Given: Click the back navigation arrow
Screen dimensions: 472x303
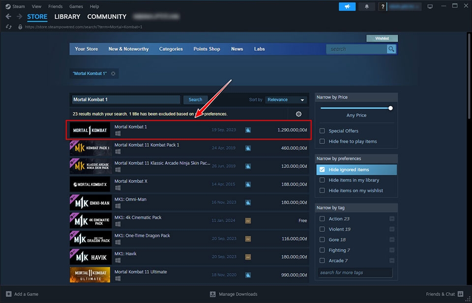Looking at the screenshot, I should pos(8,17).
